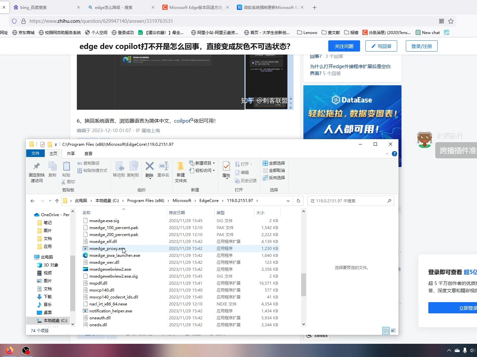477x357 pixels.
Task: Click the New folder (新建文件夹) icon
Action: (181, 166)
